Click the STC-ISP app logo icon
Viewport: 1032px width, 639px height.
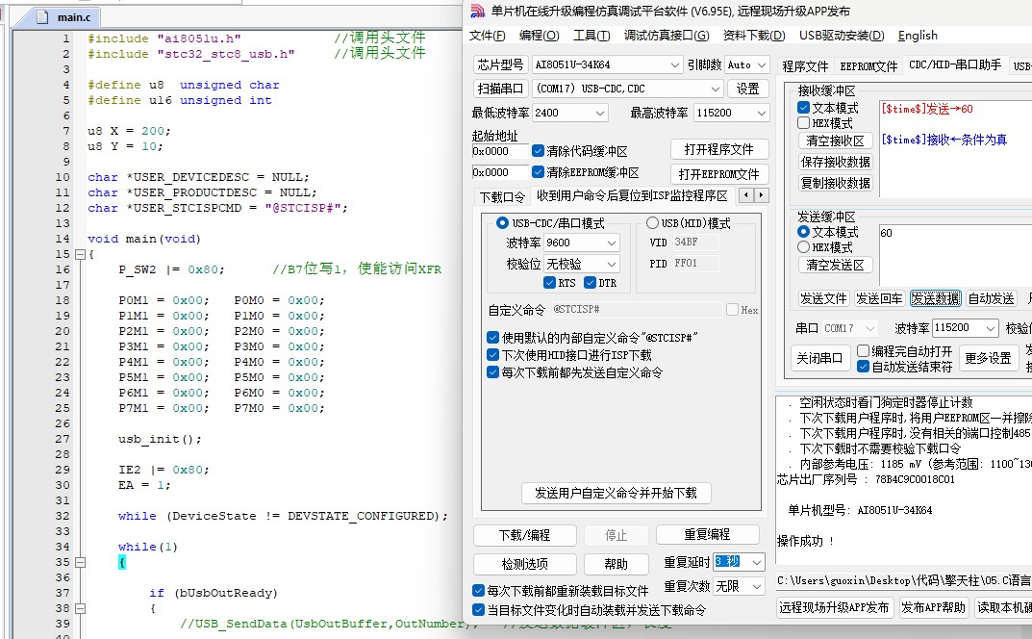coord(478,12)
